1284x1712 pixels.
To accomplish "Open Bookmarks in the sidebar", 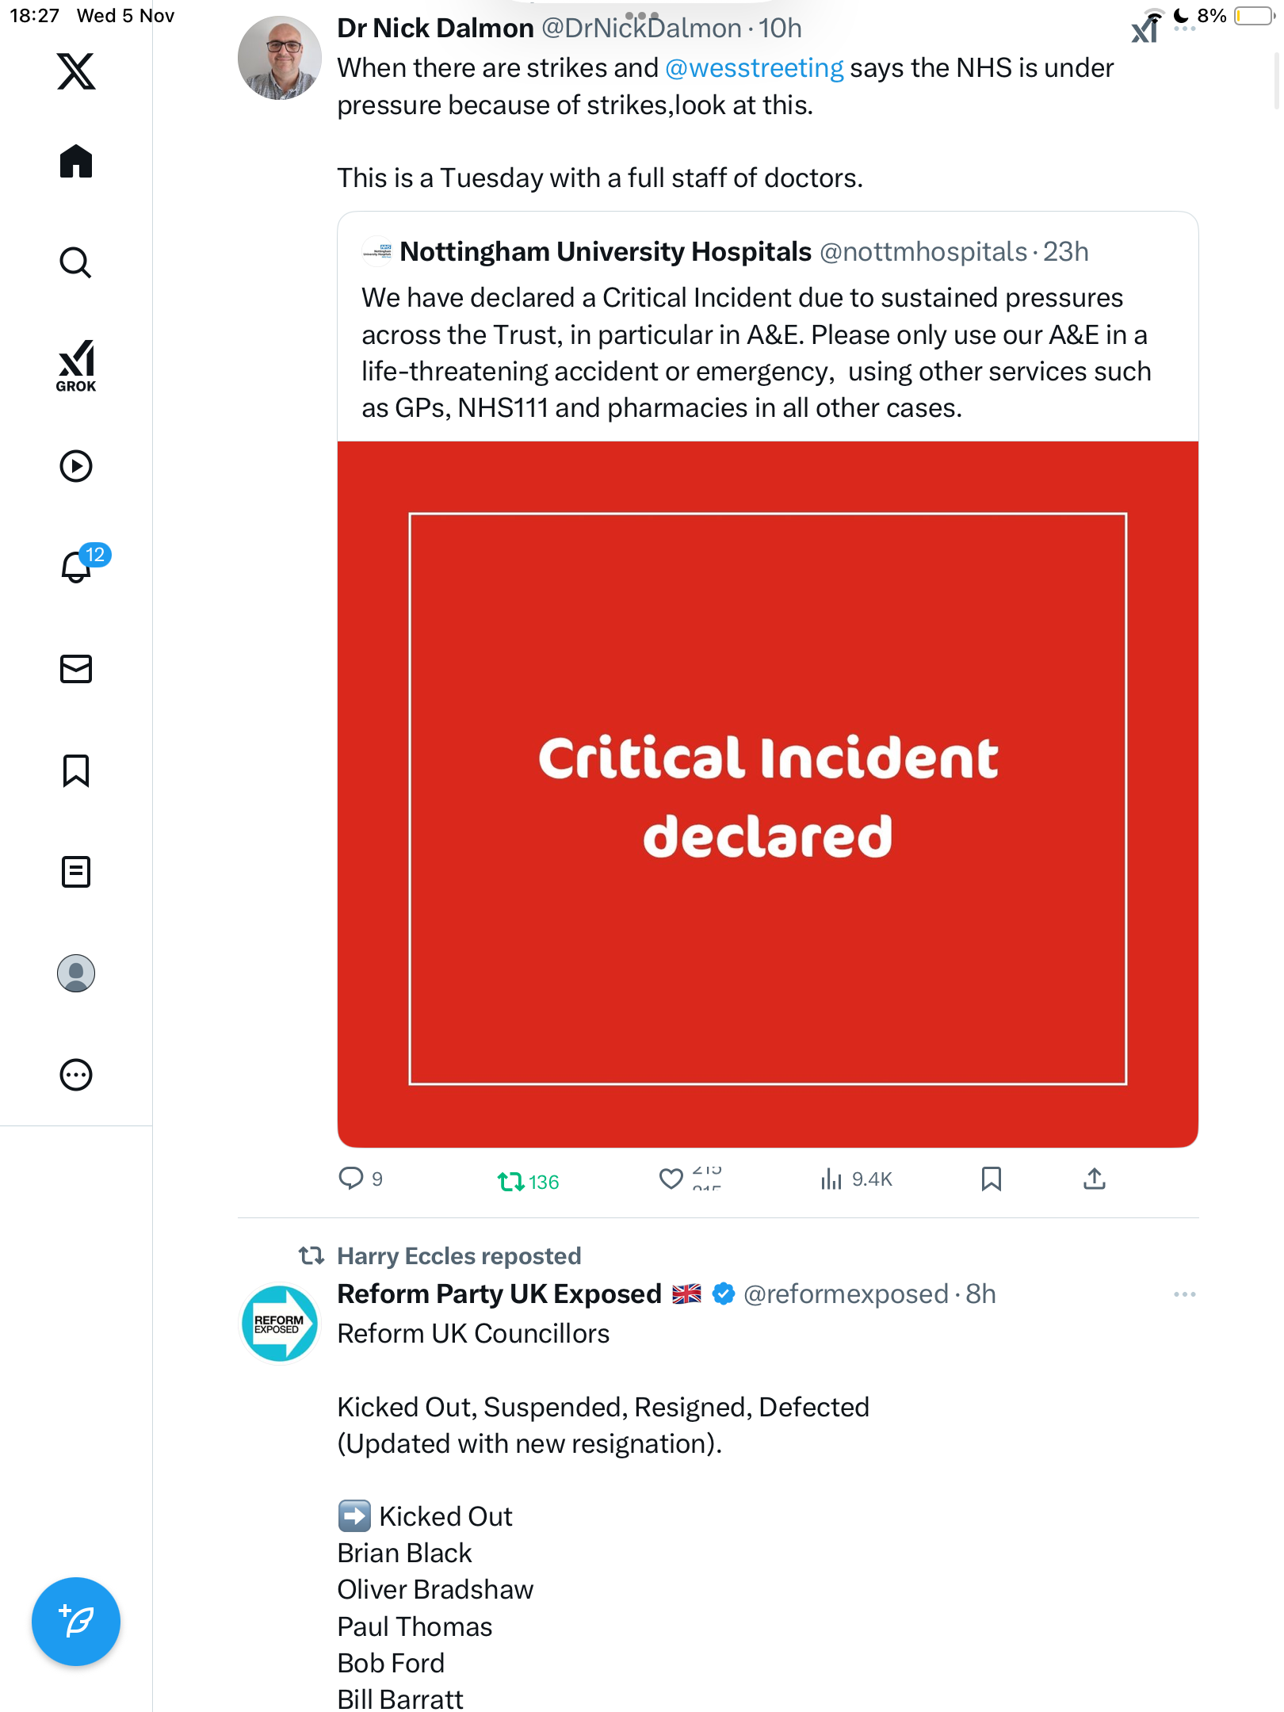I will (76, 770).
